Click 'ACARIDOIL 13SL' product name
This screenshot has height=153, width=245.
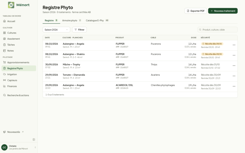click(125, 85)
